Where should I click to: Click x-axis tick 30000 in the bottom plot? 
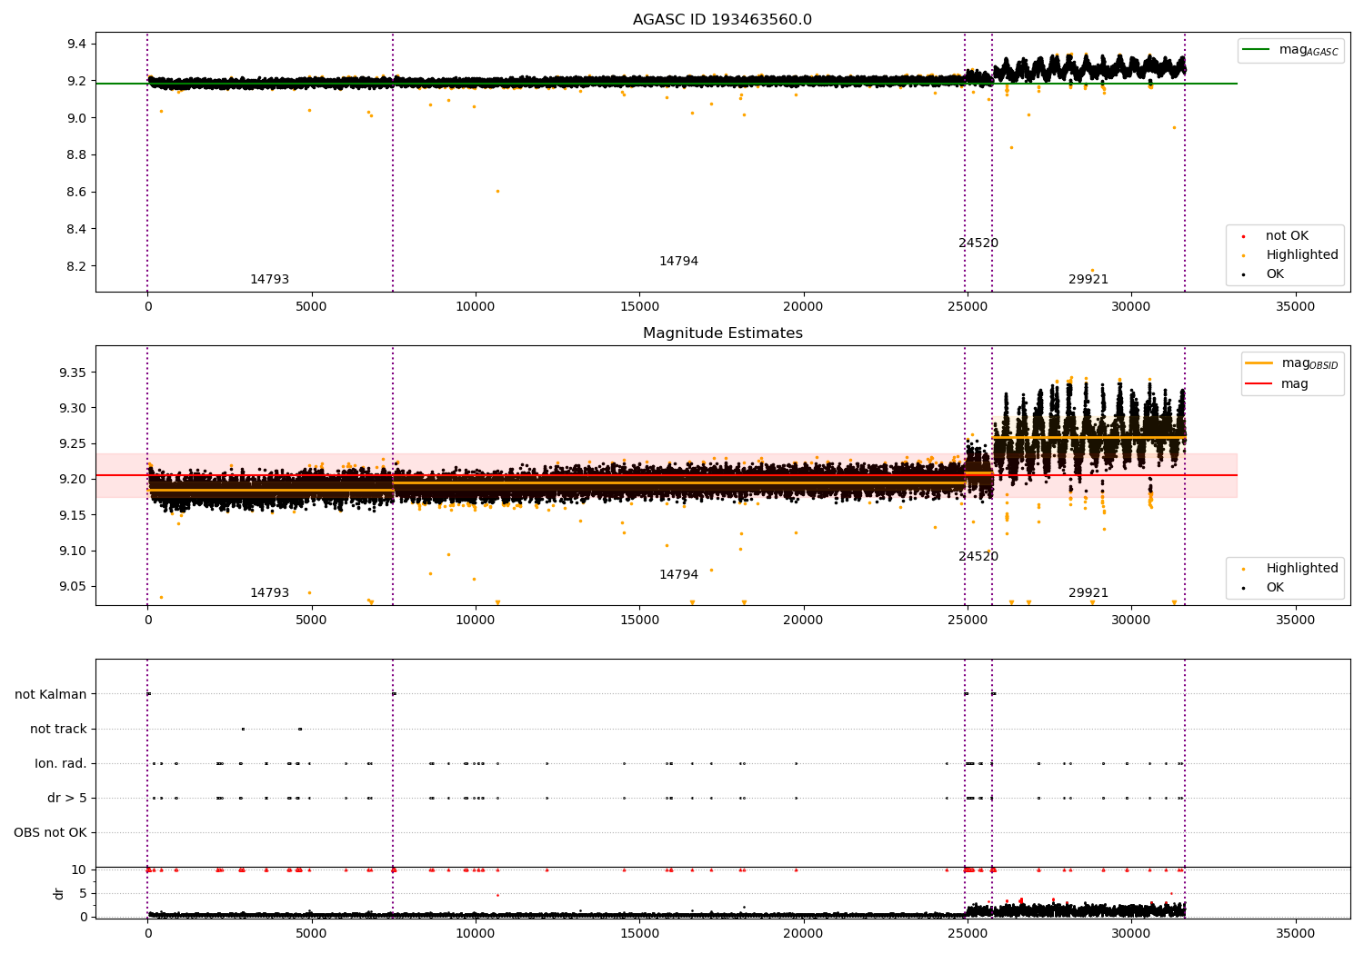[x=1131, y=934]
